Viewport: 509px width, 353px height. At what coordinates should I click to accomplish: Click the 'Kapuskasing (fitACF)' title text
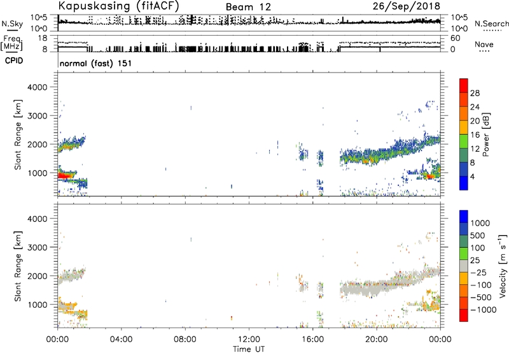pyautogui.click(x=118, y=6)
